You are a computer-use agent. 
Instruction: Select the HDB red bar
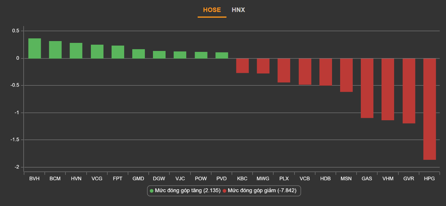[325, 72]
